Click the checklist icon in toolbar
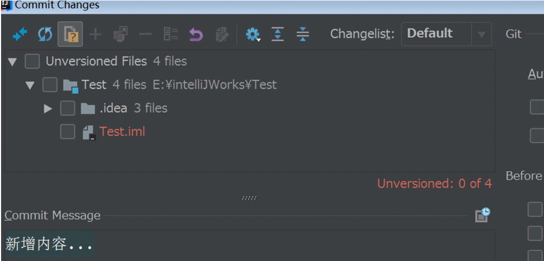This screenshot has width=544, height=261. point(171,34)
